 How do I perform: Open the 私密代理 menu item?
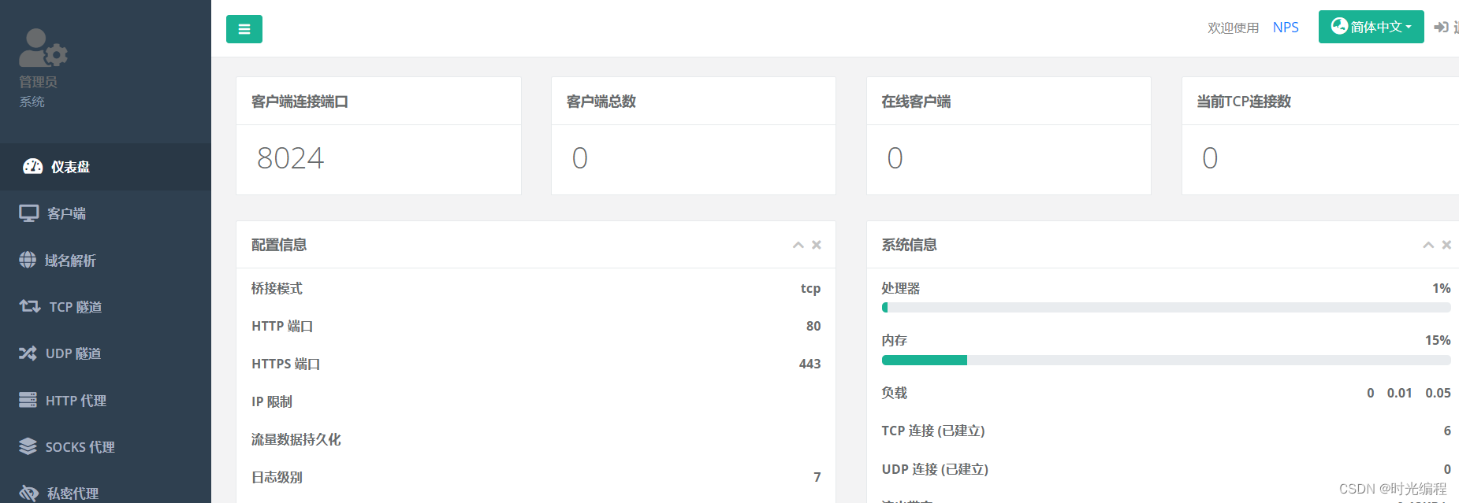tap(72, 493)
